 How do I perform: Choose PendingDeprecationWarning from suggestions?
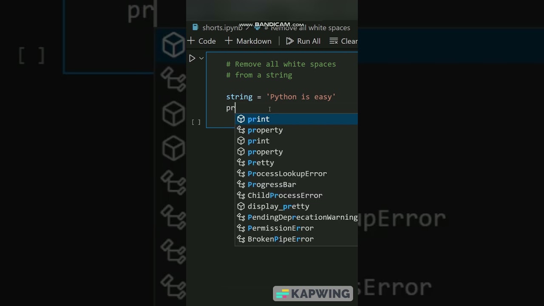coord(297,217)
